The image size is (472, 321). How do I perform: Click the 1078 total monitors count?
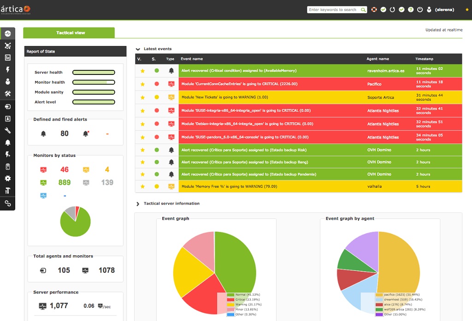106,270
